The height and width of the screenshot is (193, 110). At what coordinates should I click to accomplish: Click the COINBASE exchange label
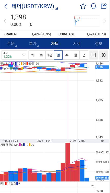[x=67, y=34]
